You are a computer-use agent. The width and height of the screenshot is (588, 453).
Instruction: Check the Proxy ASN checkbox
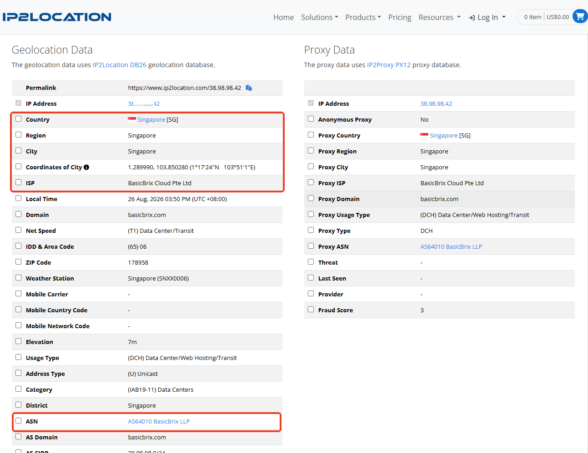point(311,246)
